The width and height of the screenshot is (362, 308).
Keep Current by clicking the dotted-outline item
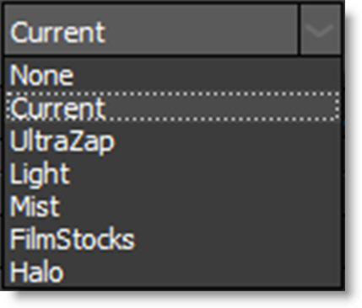click(x=172, y=107)
